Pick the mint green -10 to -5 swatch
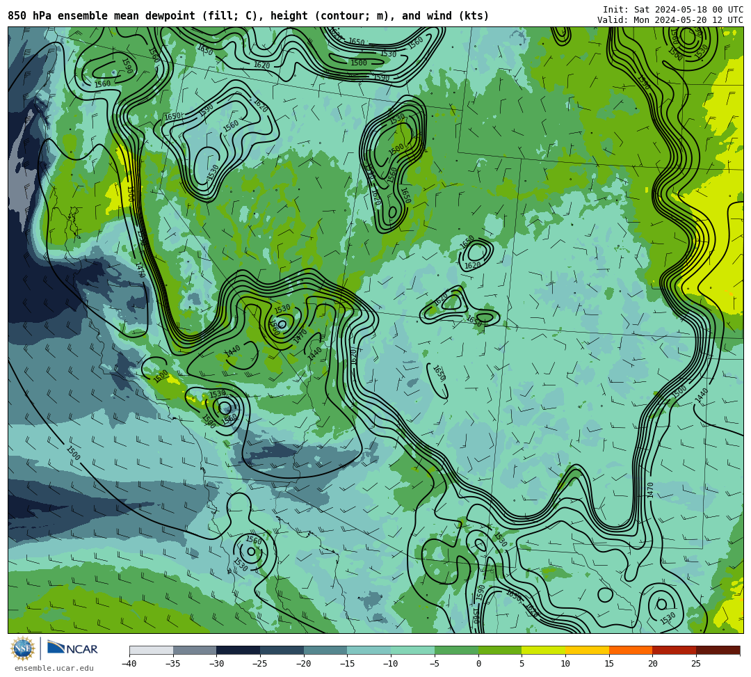The image size is (751, 677). click(x=413, y=650)
